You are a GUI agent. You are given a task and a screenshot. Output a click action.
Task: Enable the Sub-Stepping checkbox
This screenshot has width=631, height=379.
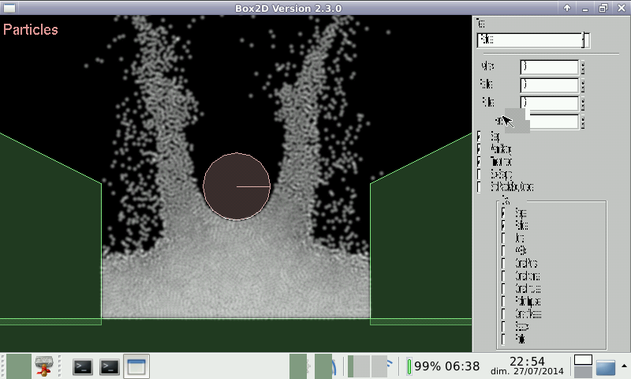click(x=480, y=174)
